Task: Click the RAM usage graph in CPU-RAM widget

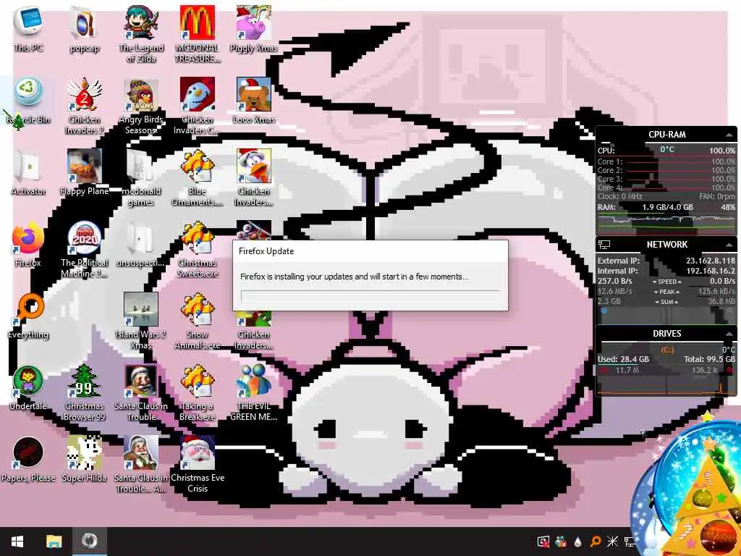Action: [666, 222]
